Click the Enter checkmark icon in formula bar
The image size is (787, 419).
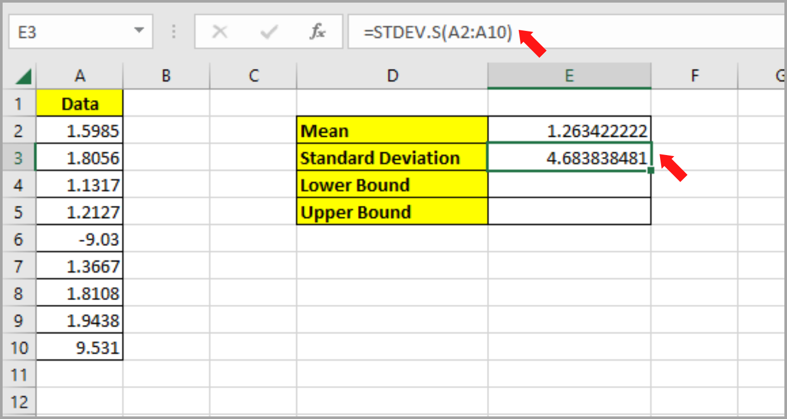coord(269,31)
